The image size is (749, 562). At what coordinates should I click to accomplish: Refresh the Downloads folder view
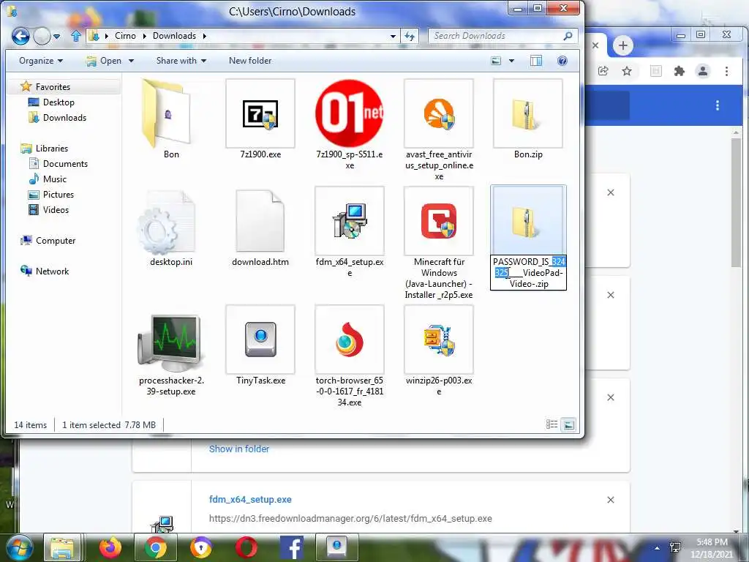tap(410, 36)
